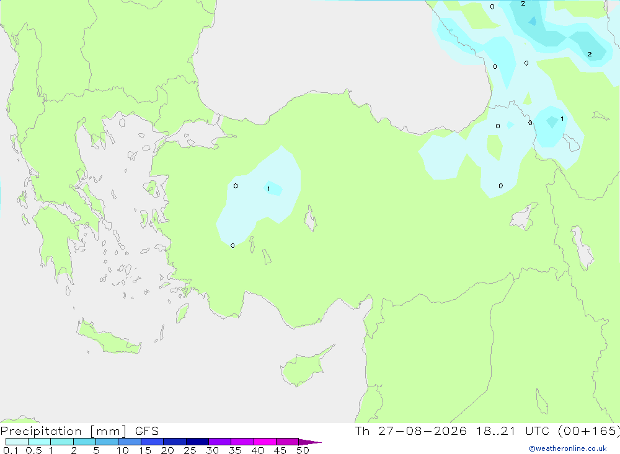Click the '0.1' legend scale label

pos(11,450)
